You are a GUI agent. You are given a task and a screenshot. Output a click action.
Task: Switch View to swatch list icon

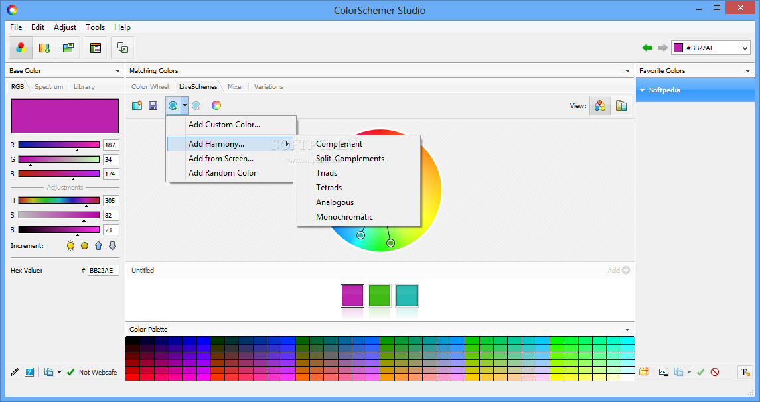[x=621, y=105]
